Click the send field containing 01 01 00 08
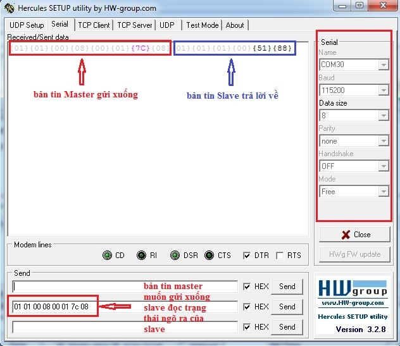This screenshot has height=346, width=400. point(125,307)
